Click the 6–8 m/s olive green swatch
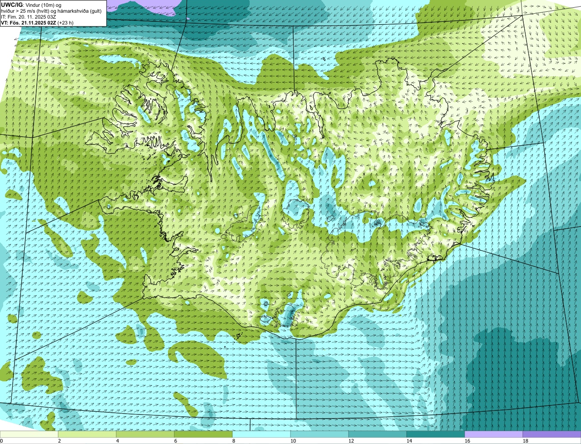This screenshot has height=444, width=581. [x=203, y=434]
